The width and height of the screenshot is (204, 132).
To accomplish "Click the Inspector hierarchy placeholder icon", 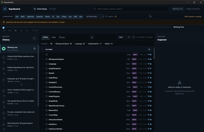I will 179,83.
